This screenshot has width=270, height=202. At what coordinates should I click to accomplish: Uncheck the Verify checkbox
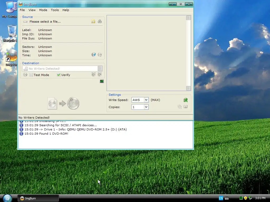pyautogui.click(x=59, y=75)
